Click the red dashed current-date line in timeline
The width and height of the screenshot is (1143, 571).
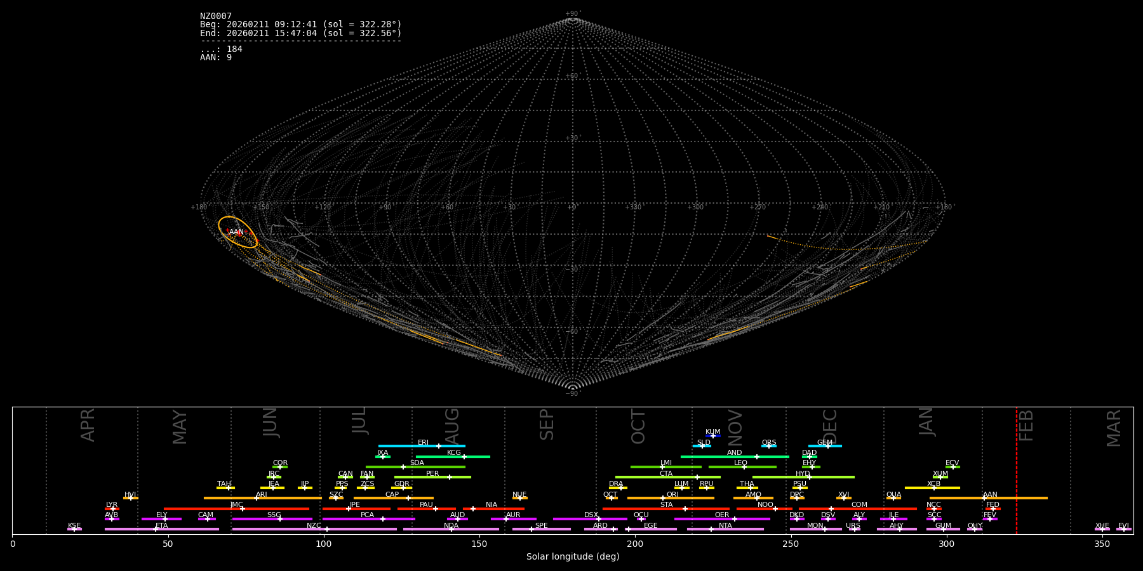click(1016, 470)
